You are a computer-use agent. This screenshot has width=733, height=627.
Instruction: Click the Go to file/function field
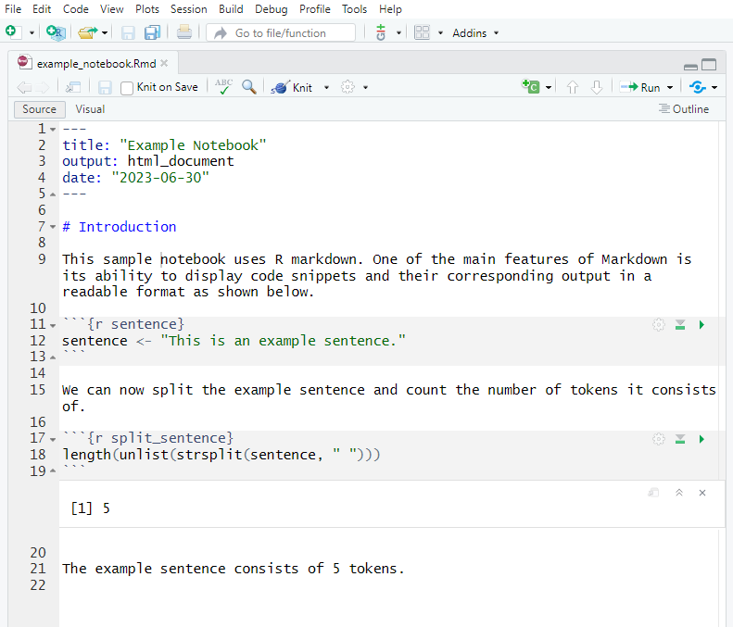280,32
